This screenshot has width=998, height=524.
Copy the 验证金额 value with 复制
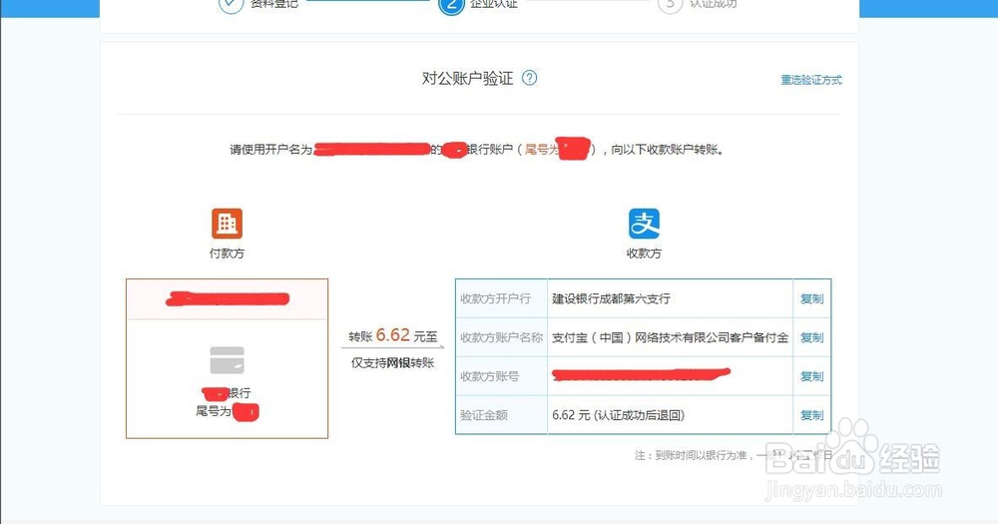[x=811, y=415]
